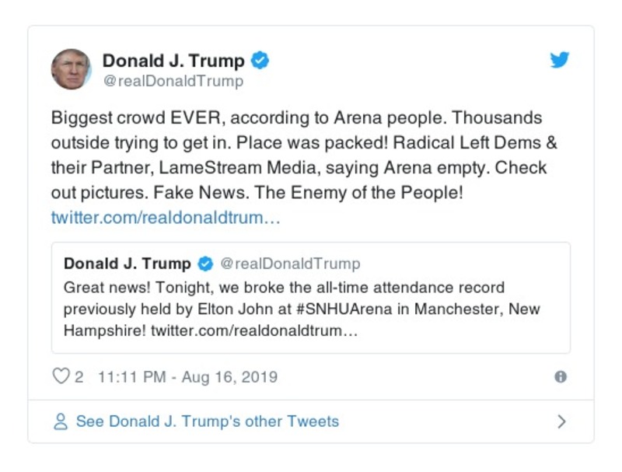Click the Twitter bird logo

[x=560, y=58]
